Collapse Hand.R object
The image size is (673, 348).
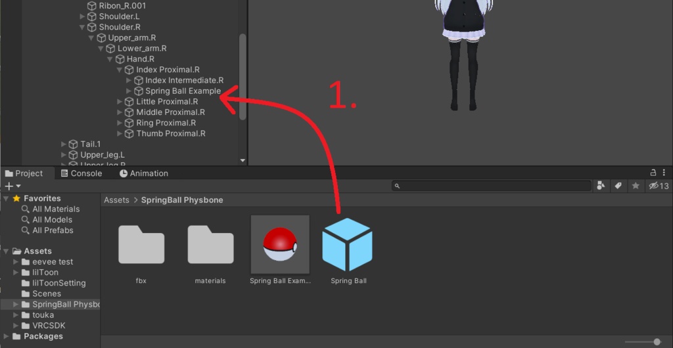pos(110,59)
